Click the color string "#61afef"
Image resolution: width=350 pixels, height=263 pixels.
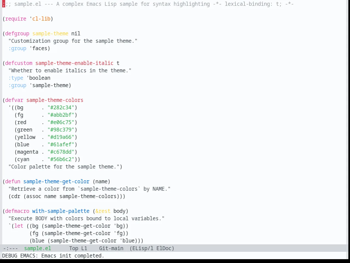[61, 144]
